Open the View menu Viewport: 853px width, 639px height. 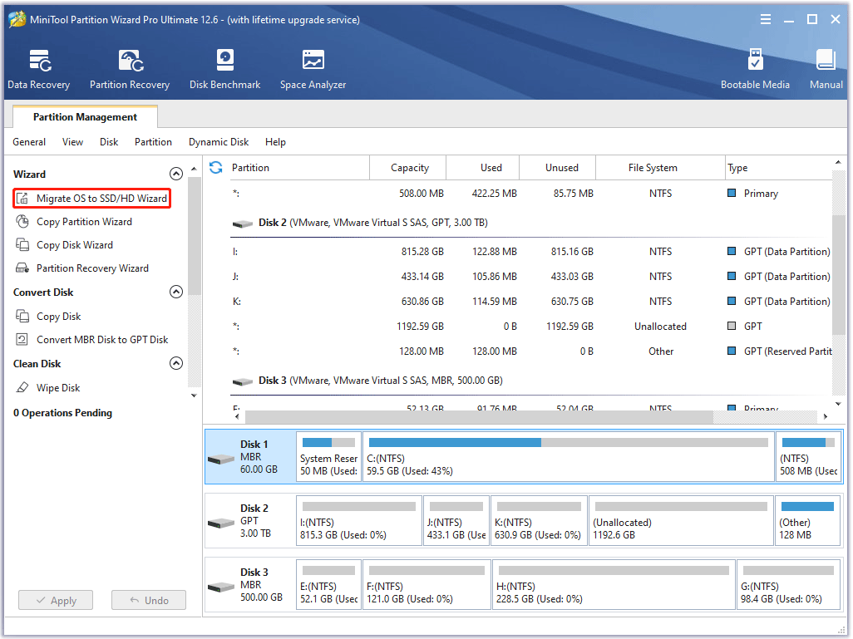pyautogui.click(x=72, y=142)
